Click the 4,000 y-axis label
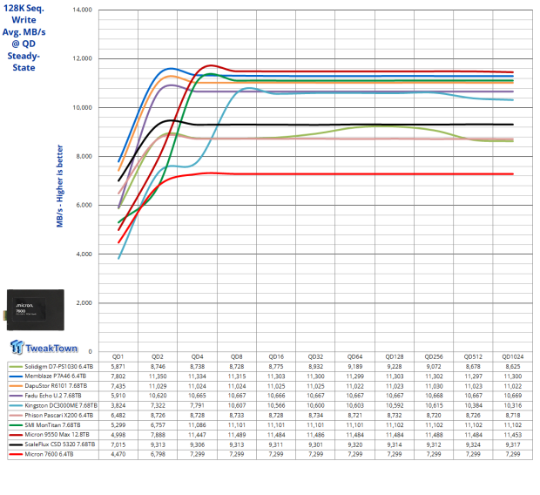 click(84, 254)
